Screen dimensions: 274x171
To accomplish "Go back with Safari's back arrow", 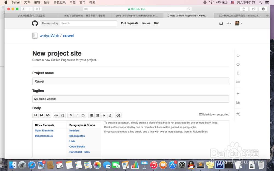I will 24,9.
